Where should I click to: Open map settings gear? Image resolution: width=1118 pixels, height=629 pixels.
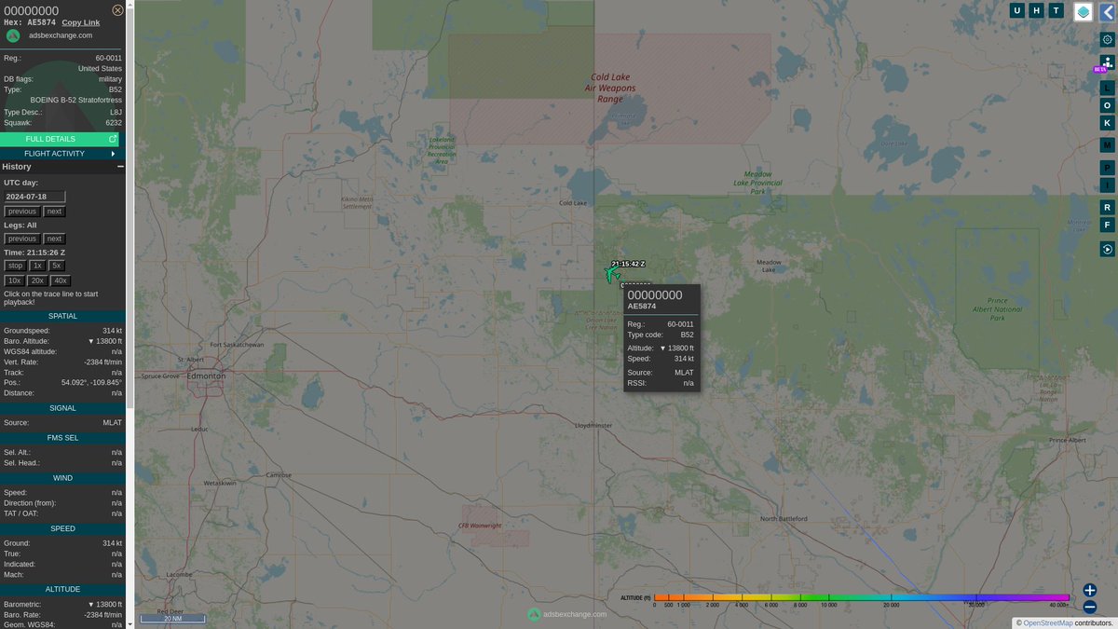coord(1107,39)
